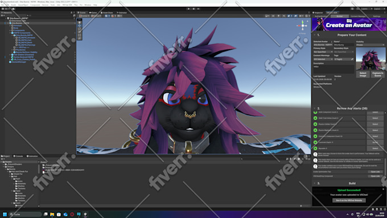Toggle Global handle rotation in Scene toolbar
The width and height of the screenshot is (387, 218).
96,16
